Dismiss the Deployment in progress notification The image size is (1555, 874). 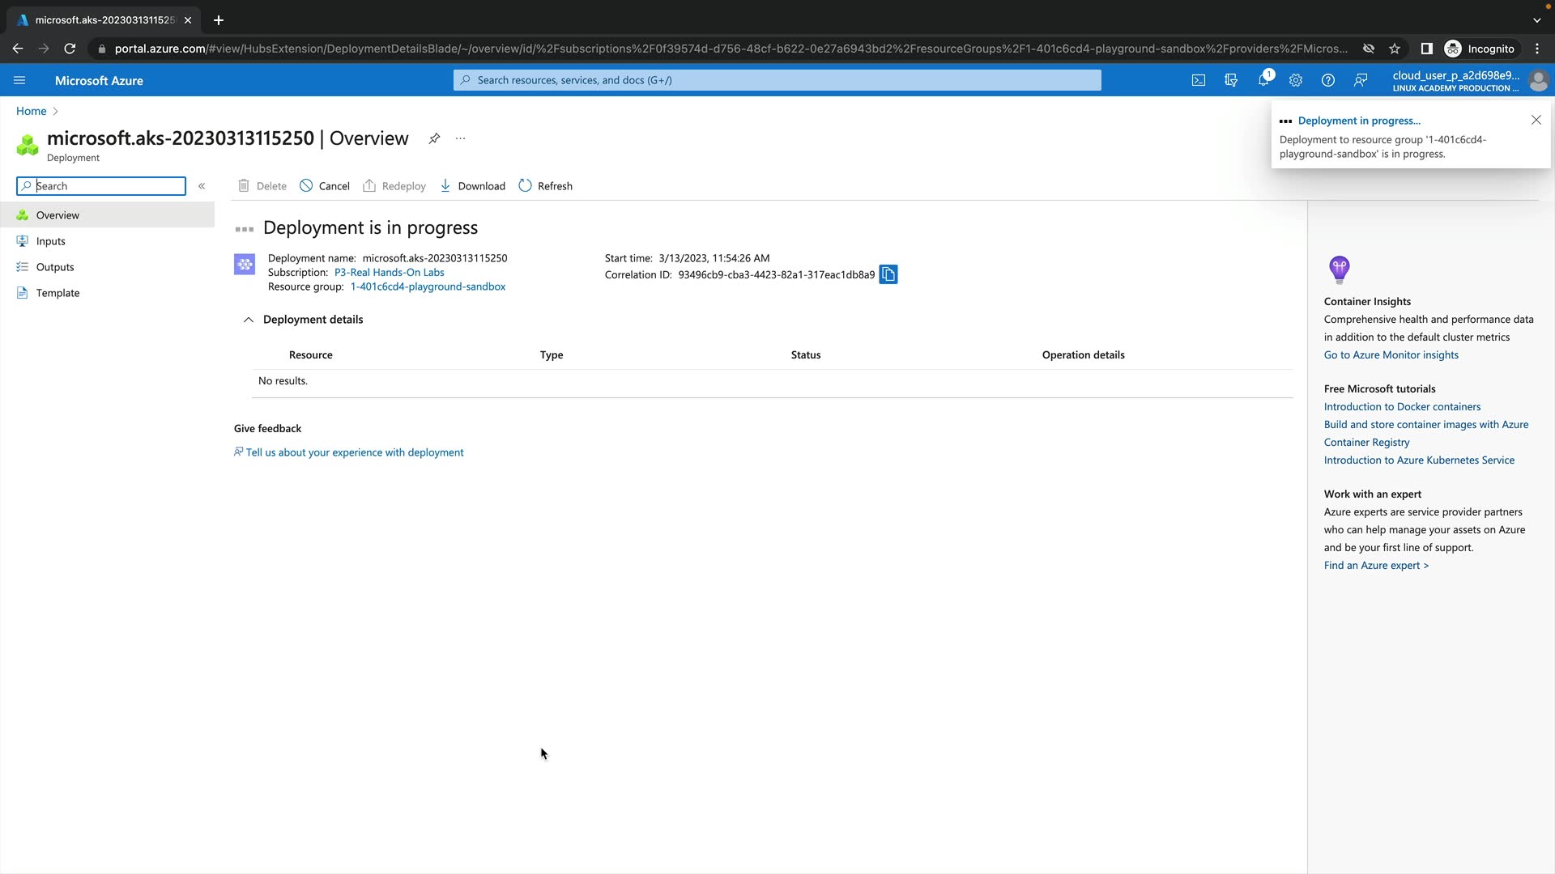pyautogui.click(x=1536, y=120)
